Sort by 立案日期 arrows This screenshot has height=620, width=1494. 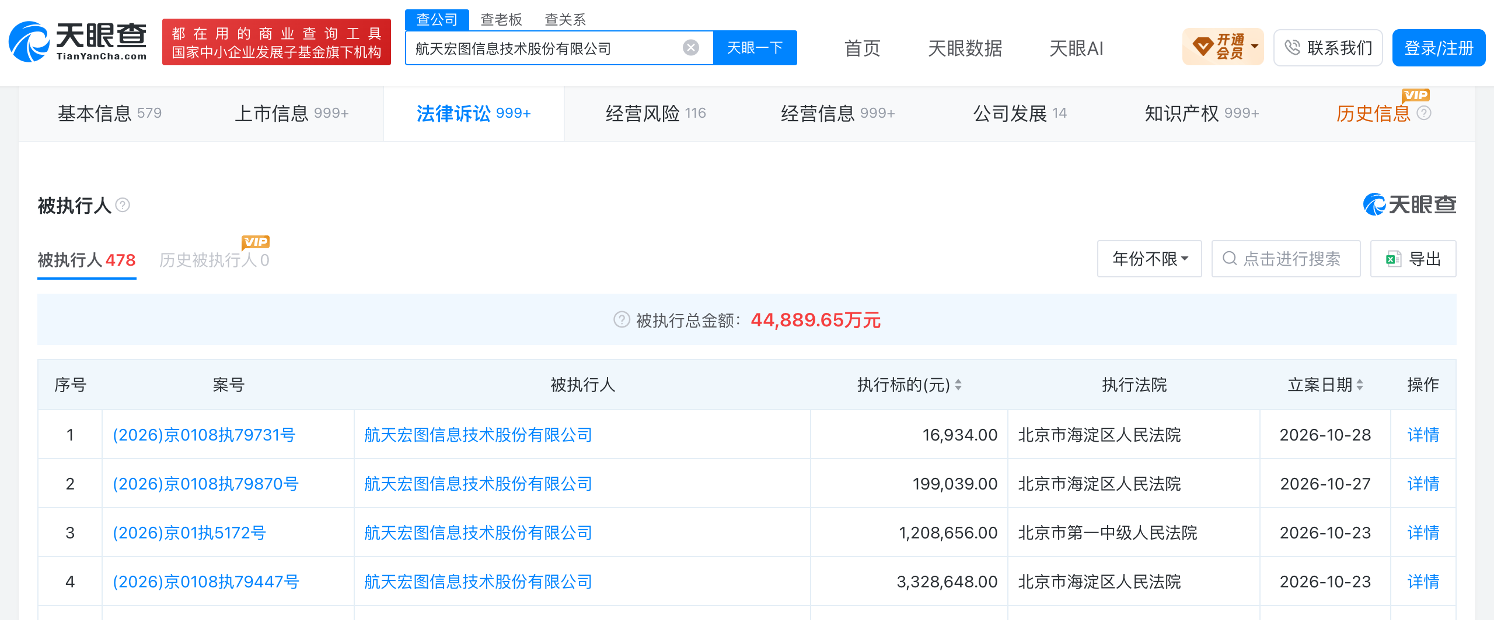(1360, 385)
